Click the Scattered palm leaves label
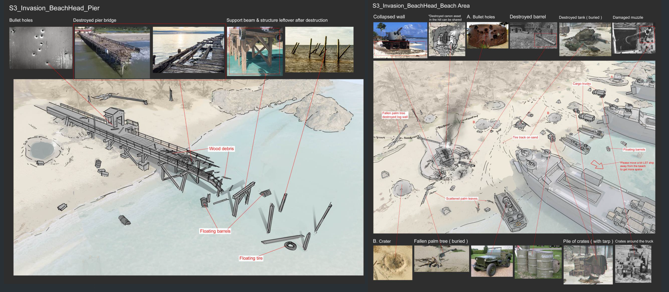 pos(462,199)
